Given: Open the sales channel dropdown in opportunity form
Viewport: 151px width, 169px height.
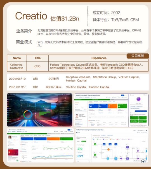Looking at the screenshot, I should pyautogui.click(x=122, y=113).
